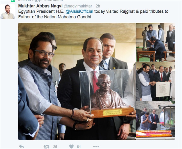Image resolution: width=182 pixels, height=149 pixels.
Task: Open Mukhtar Abbas Naqvi's profile picture
Action: click(8, 12)
